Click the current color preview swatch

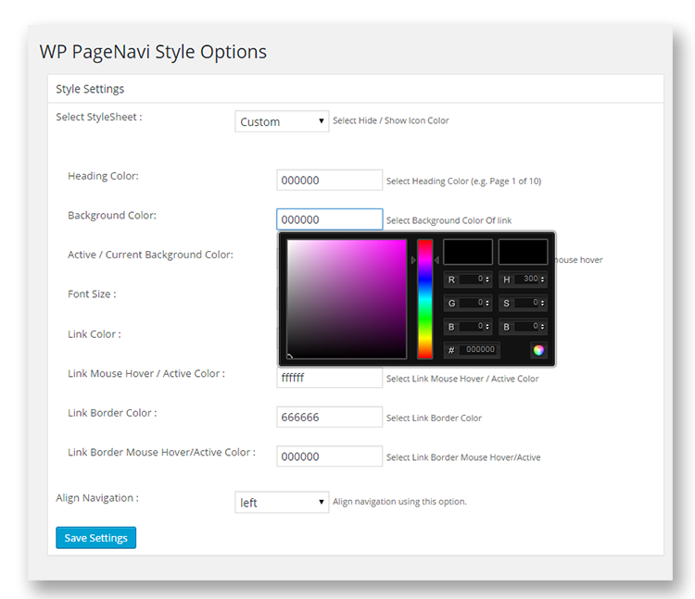tap(523, 252)
